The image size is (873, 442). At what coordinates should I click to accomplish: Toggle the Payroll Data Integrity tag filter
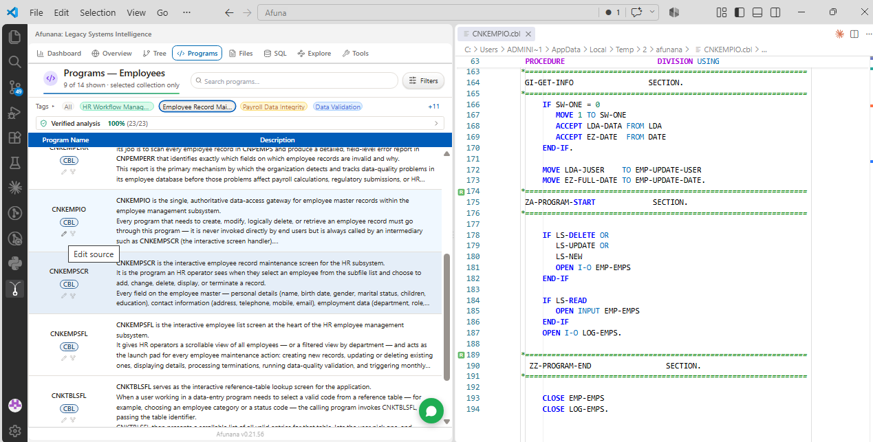coord(274,107)
